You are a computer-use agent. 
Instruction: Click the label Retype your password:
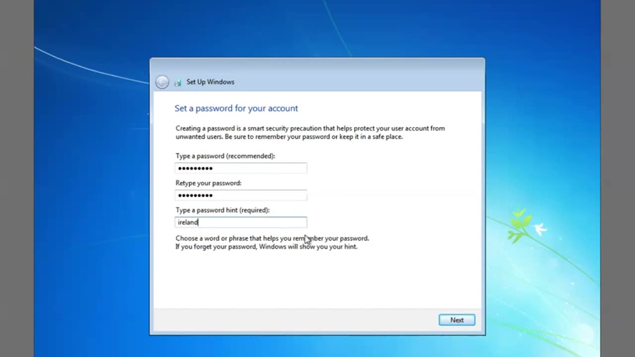click(208, 183)
